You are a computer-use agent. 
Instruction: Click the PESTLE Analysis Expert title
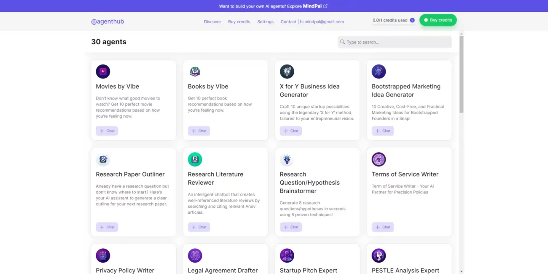(x=406, y=270)
